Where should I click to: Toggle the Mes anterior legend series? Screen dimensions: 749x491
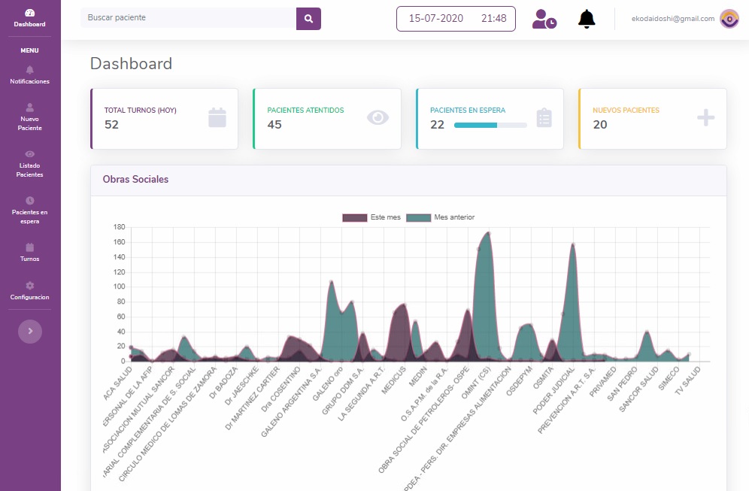pos(441,217)
